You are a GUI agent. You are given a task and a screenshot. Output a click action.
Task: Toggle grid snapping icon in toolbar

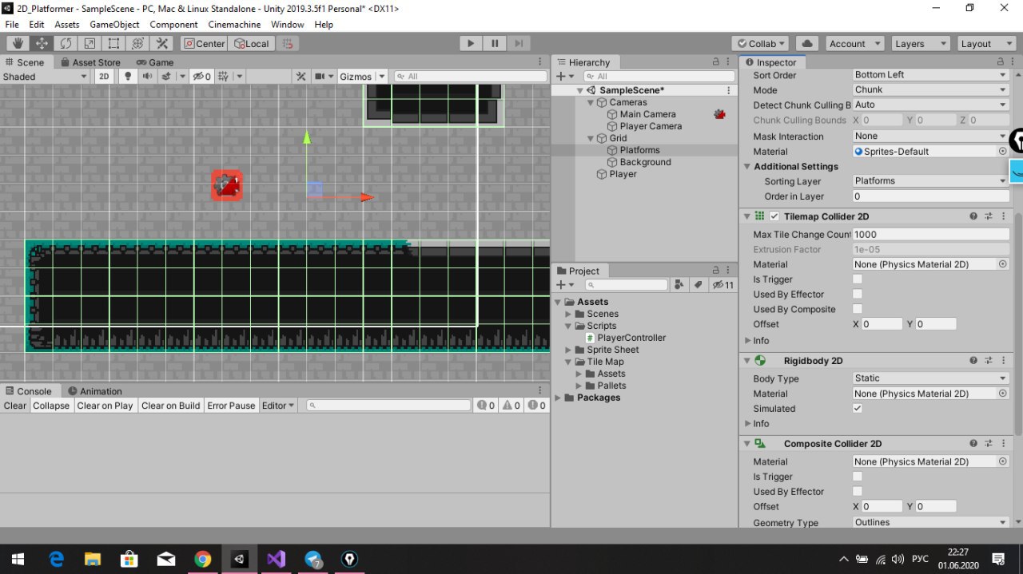point(288,44)
